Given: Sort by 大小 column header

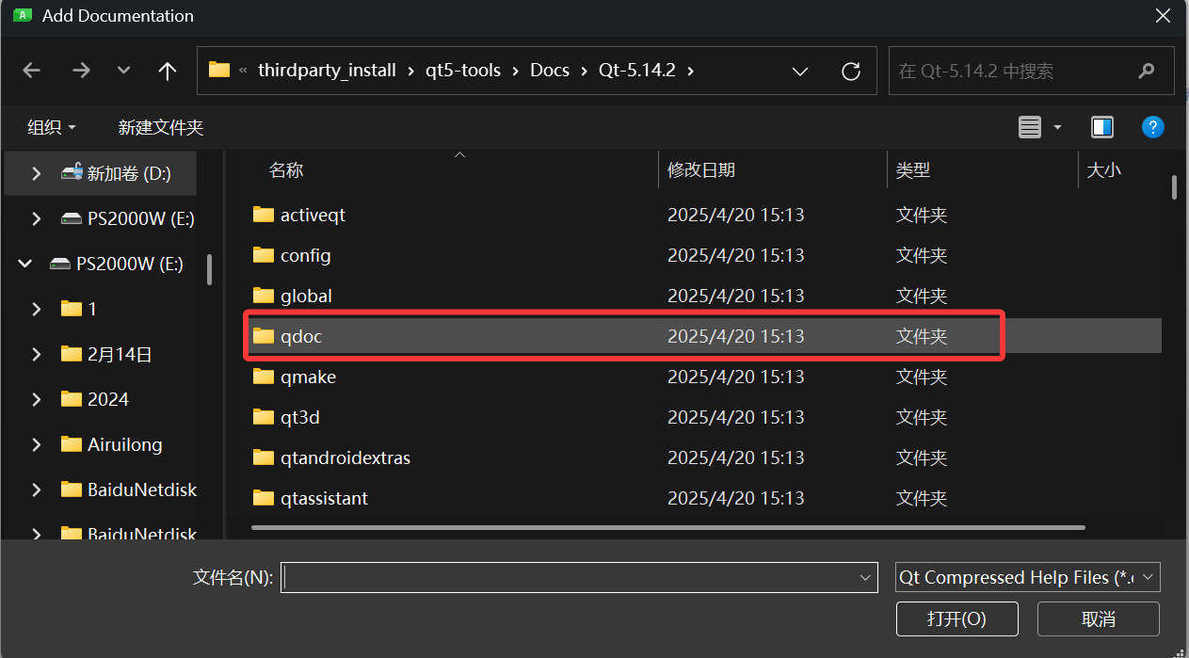Looking at the screenshot, I should [x=1104, y=170].
